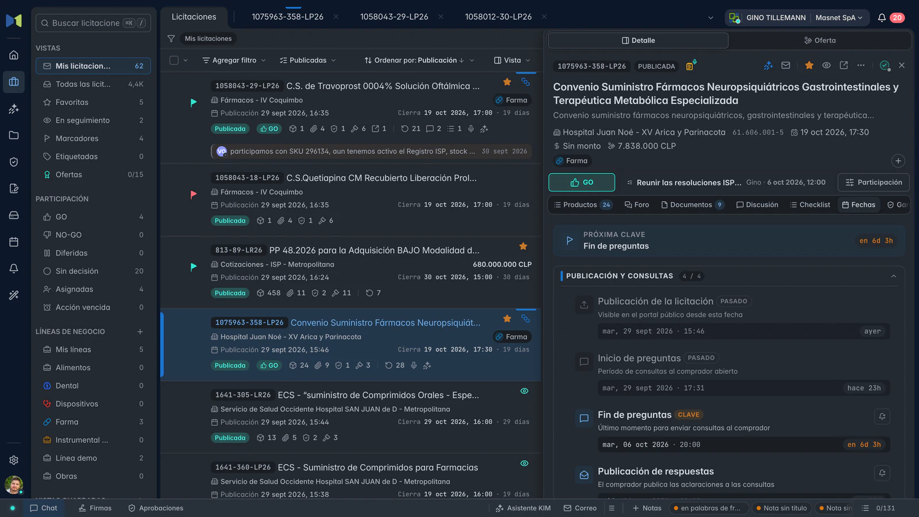Expand the tabs overflow chevron
Screen dimensions: 919x517
point(711,18)
